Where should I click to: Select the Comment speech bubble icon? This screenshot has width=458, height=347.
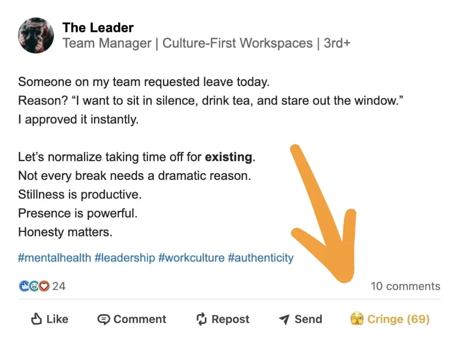tap(104, 319)
